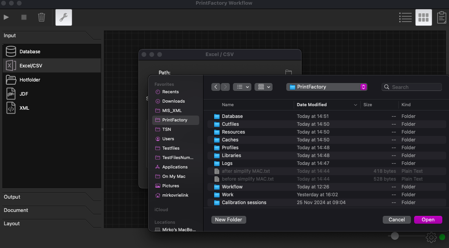Open Applications in Favorites sidebar
This screenshot has height=248, width=449.
point(176,167)
